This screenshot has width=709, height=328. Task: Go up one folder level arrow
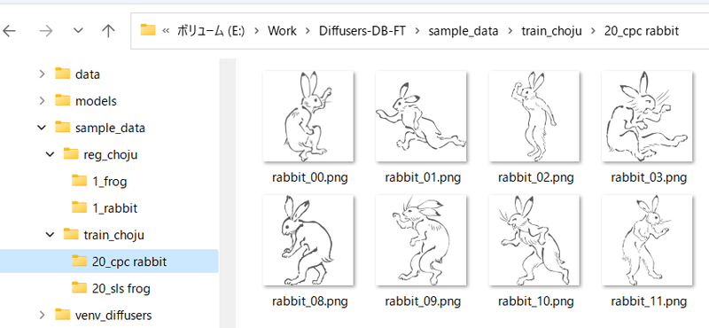107,31
